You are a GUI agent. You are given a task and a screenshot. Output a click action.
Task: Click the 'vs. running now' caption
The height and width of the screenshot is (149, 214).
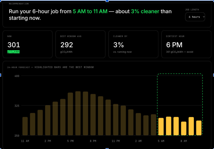[x=122, y=52]
